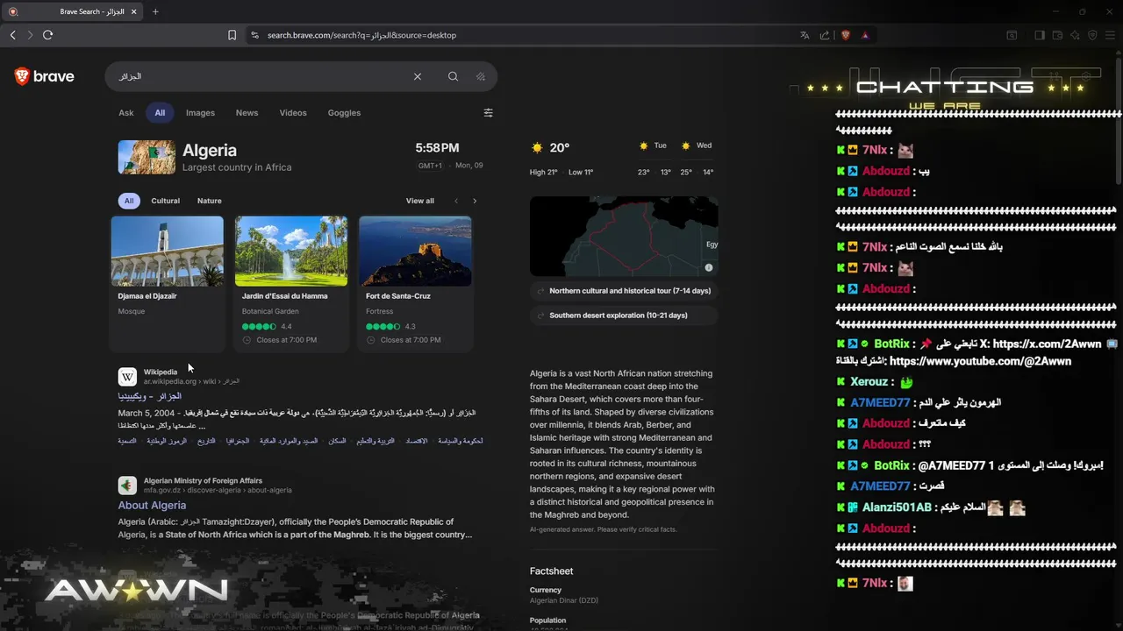Open the News results tab

pyautogui.click(x=247, y=112)
